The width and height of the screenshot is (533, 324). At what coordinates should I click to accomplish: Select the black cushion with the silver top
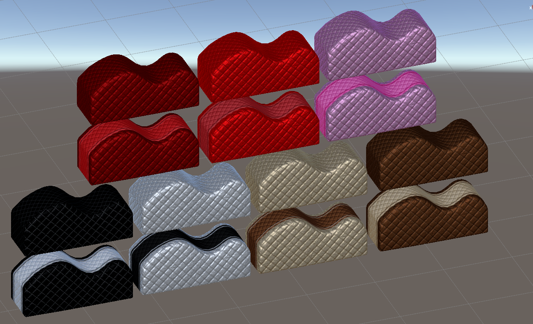(71, 281)
